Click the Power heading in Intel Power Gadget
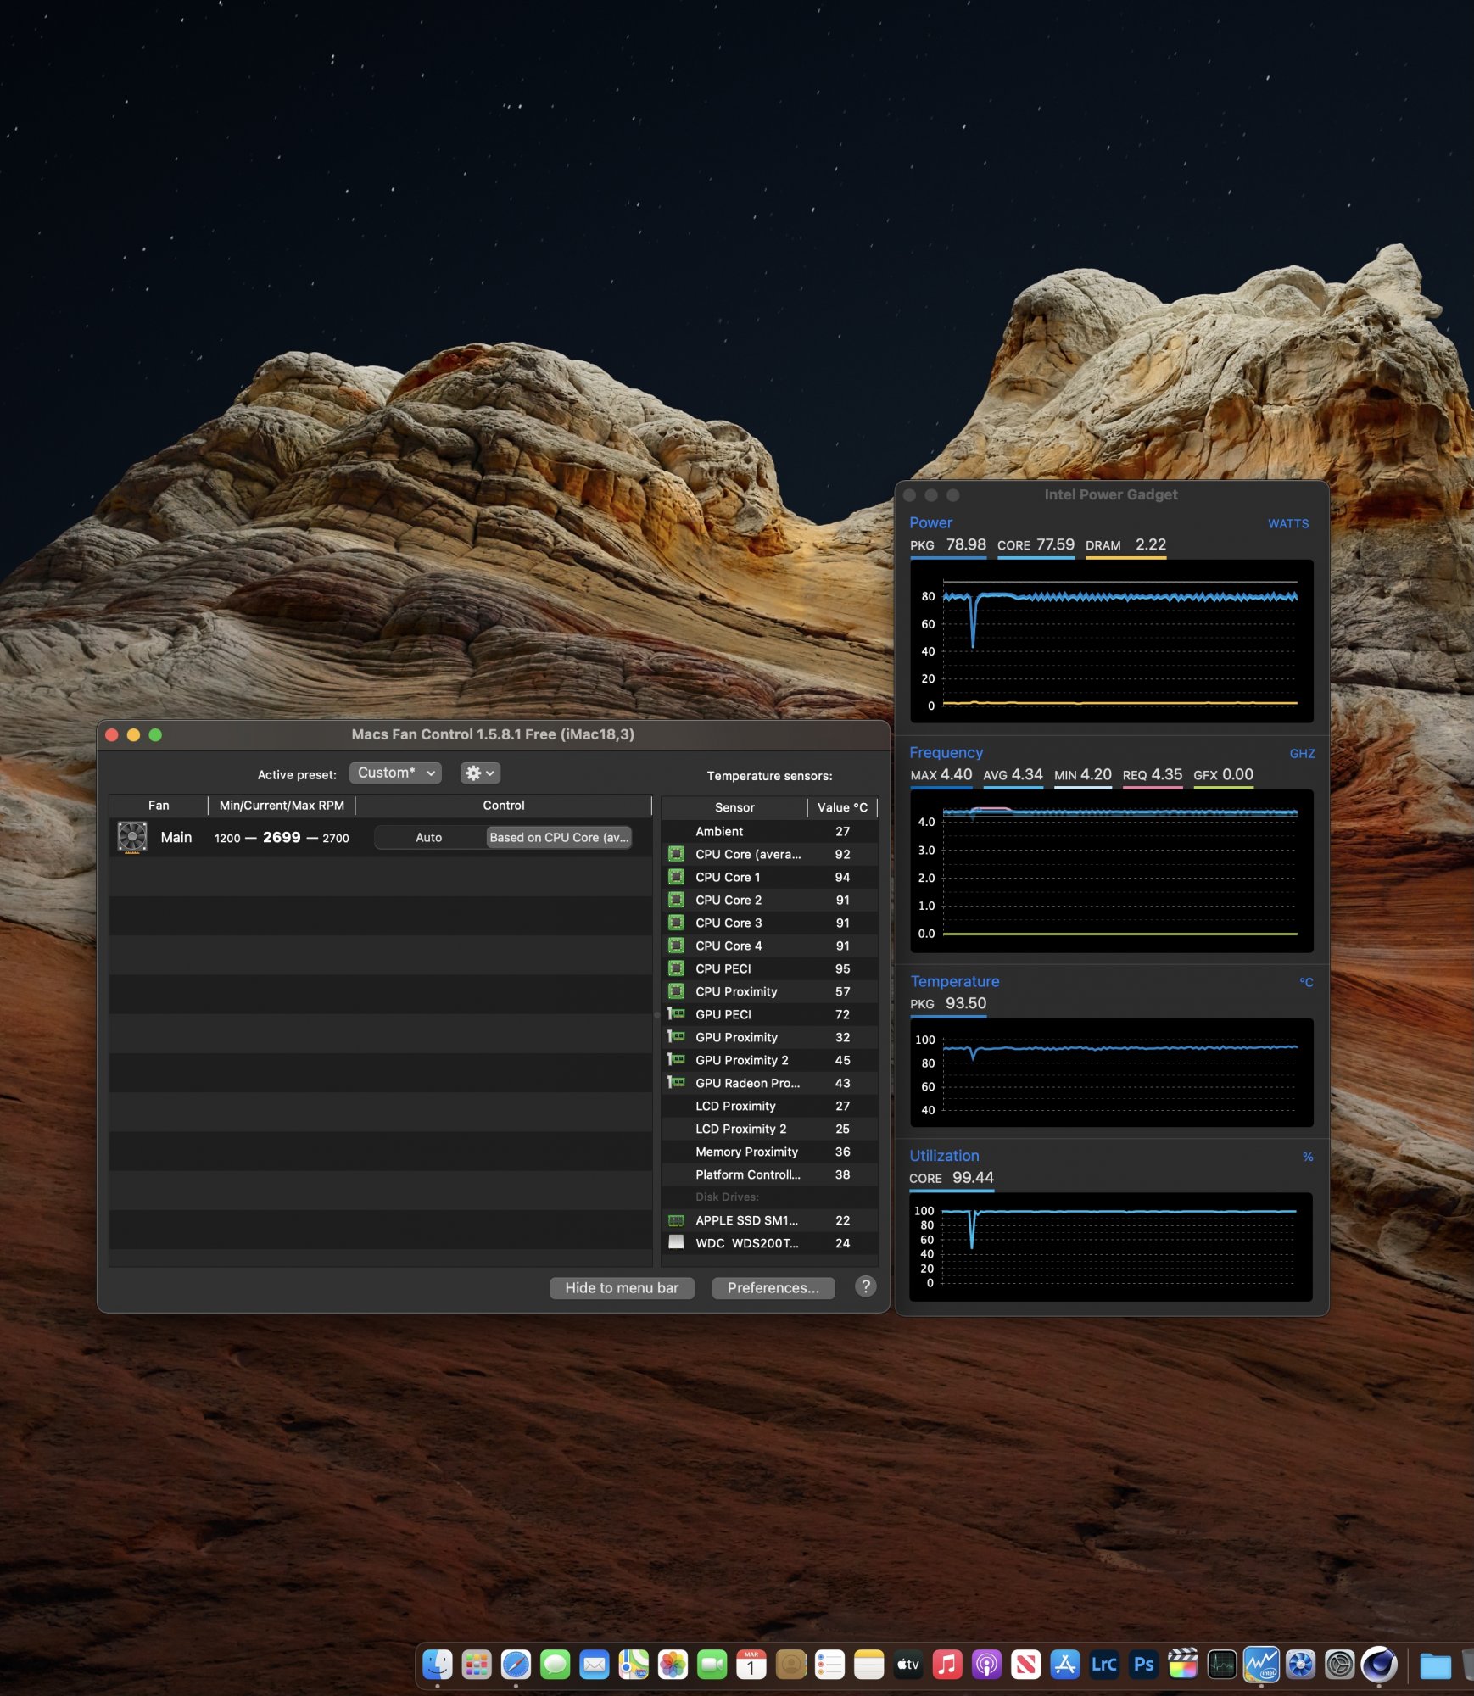1474x1696 pixels. coord(930,522)
